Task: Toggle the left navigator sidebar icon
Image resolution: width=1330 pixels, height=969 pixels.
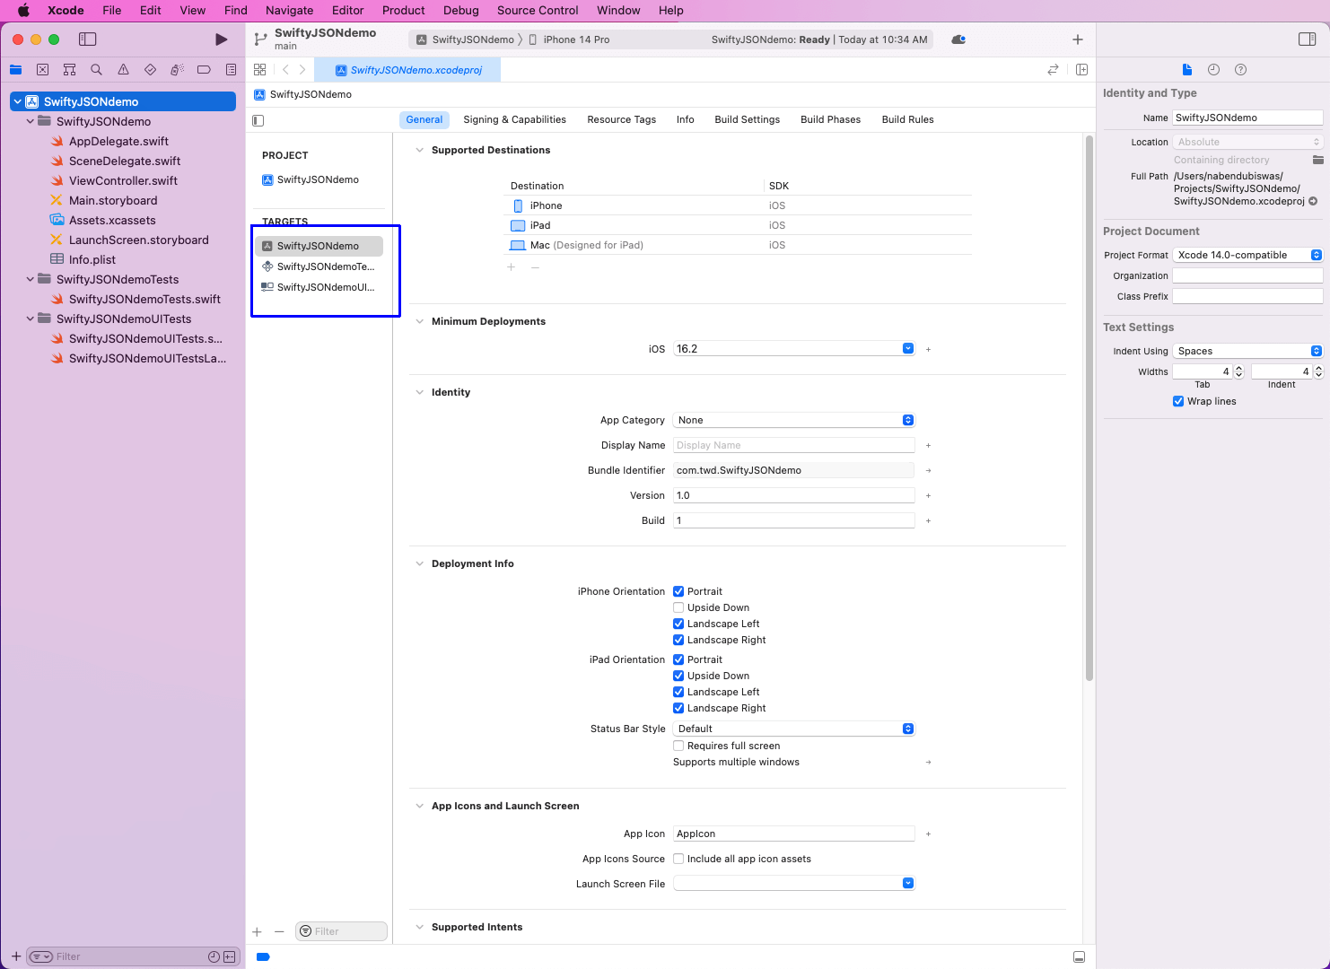Action: click(x=87, y=39)
